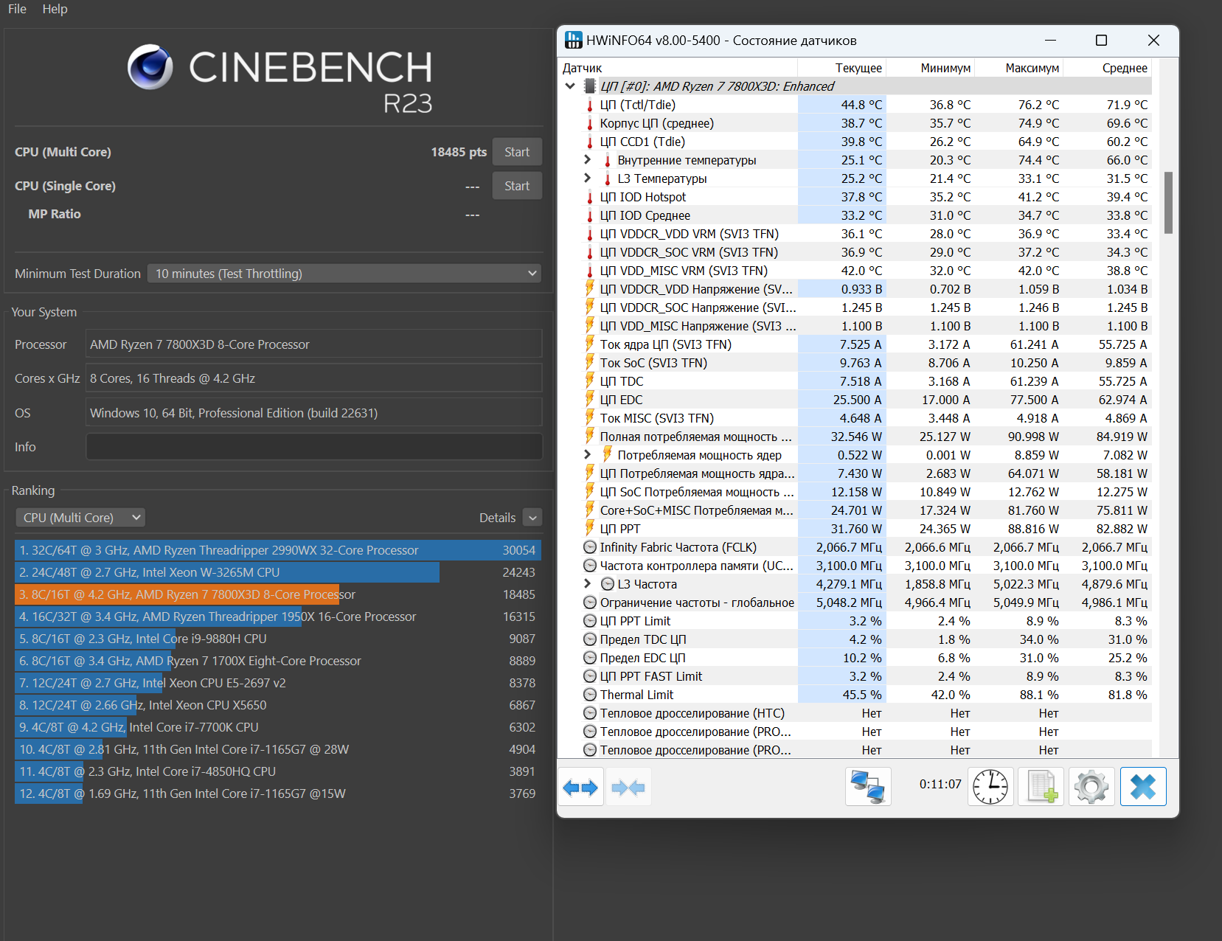The width and height of the screenshot is (1222, 941).
Task: Select the Threadripper 1950X ranking entry
Action: pos(278,617)
